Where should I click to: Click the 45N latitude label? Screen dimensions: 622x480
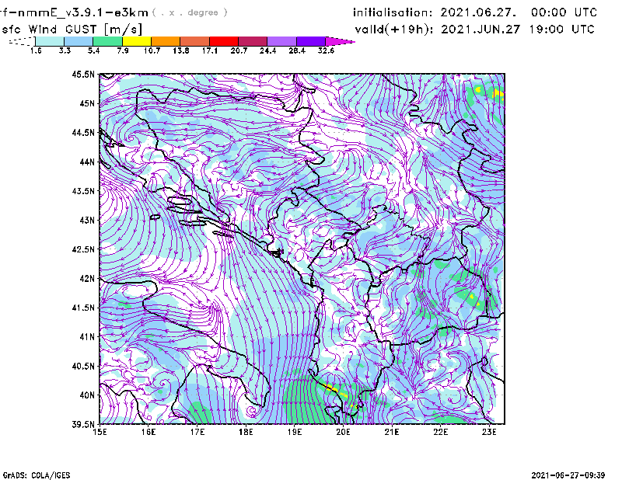click(x=87, y=103)
